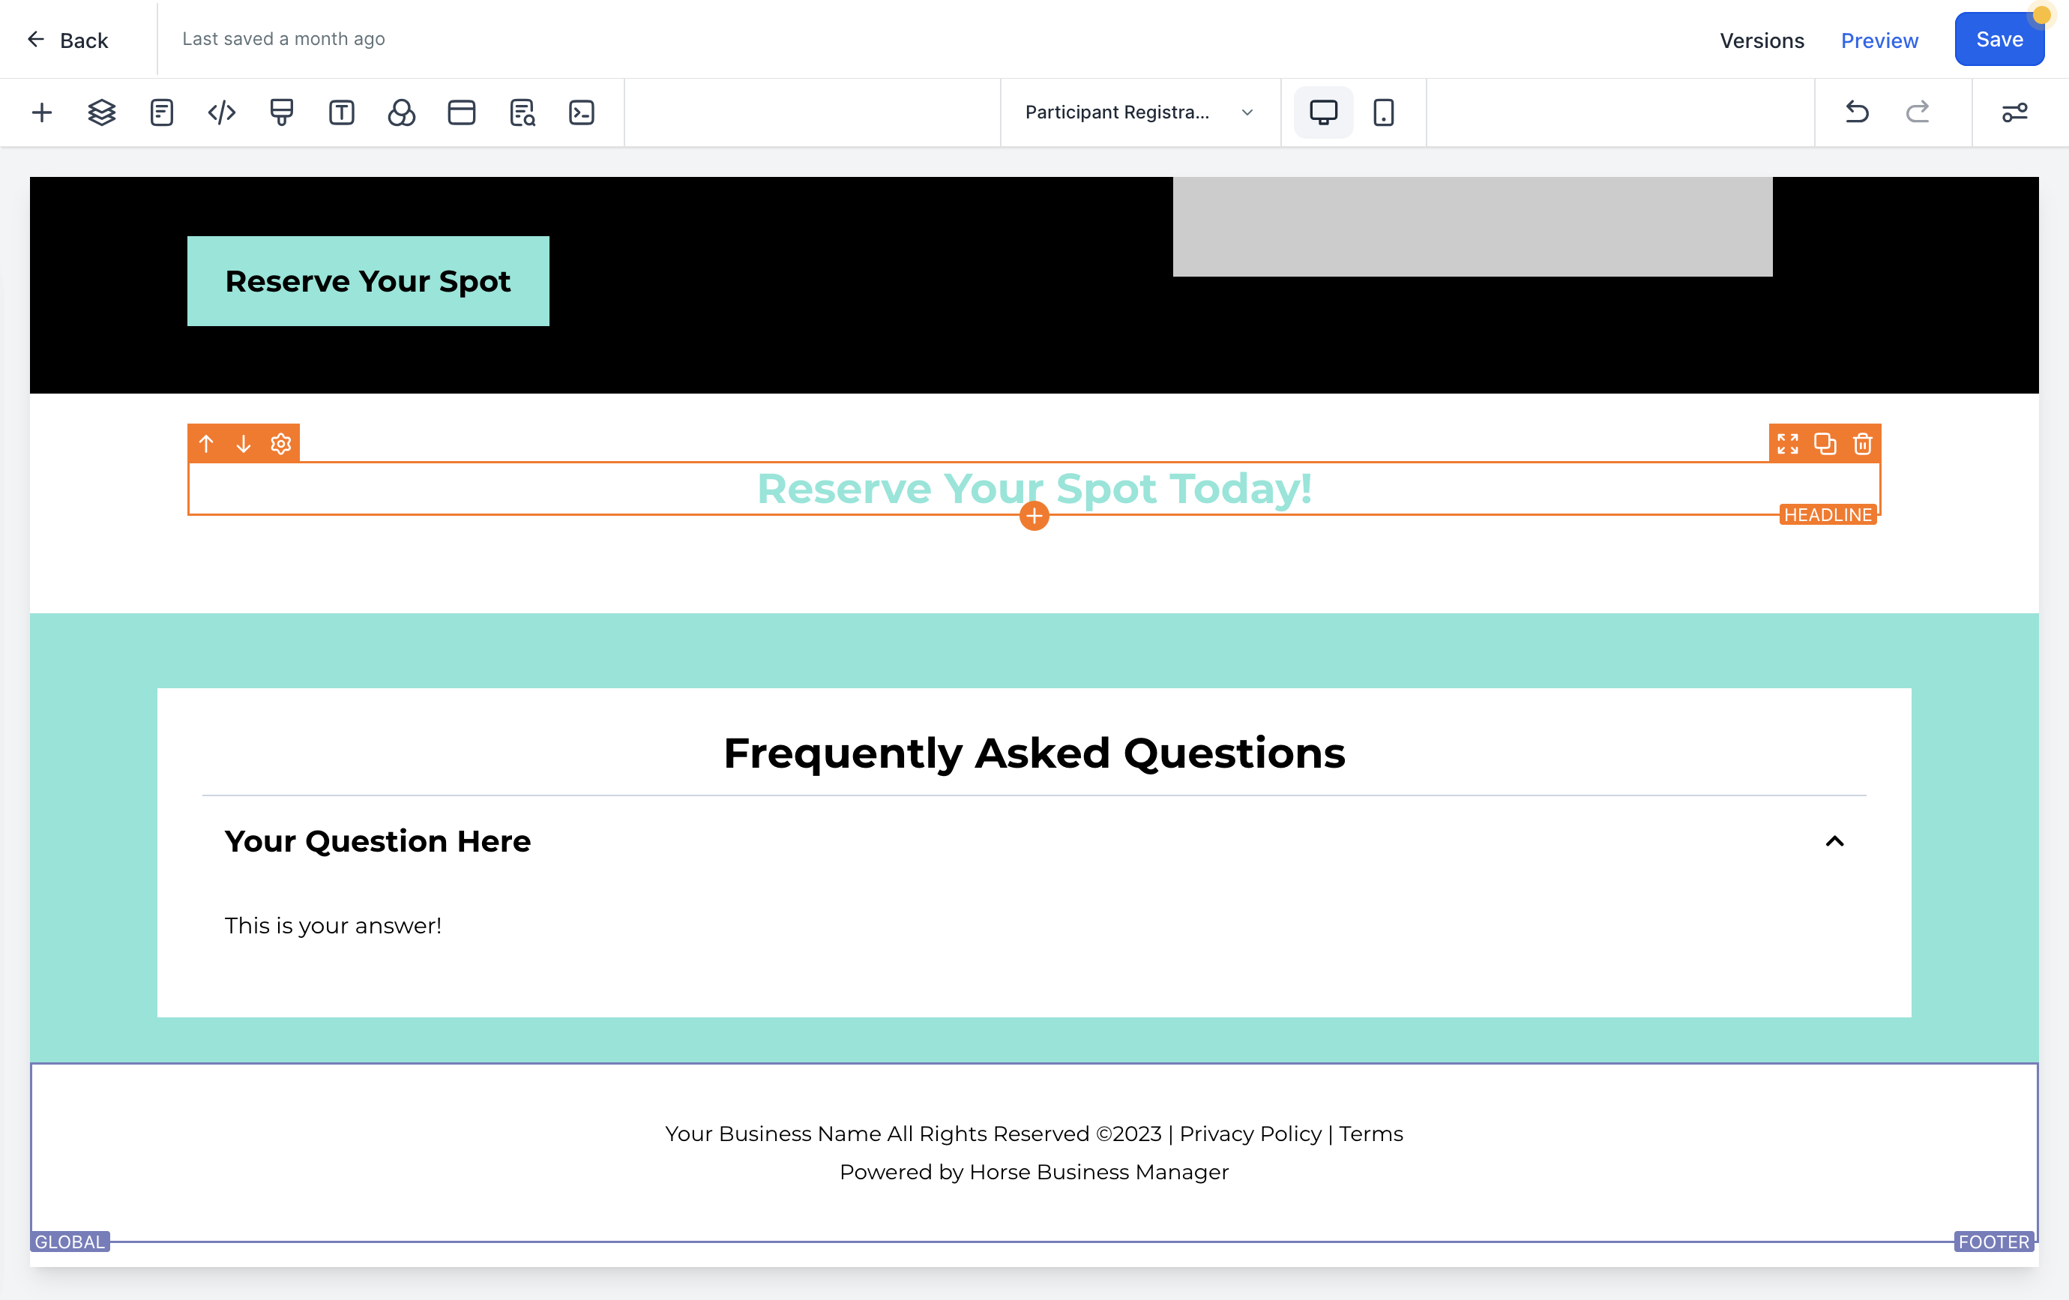Select the Reserve Your Spot Today headline
The image size is (2069, 1300).
click(x=1034, y=488)
